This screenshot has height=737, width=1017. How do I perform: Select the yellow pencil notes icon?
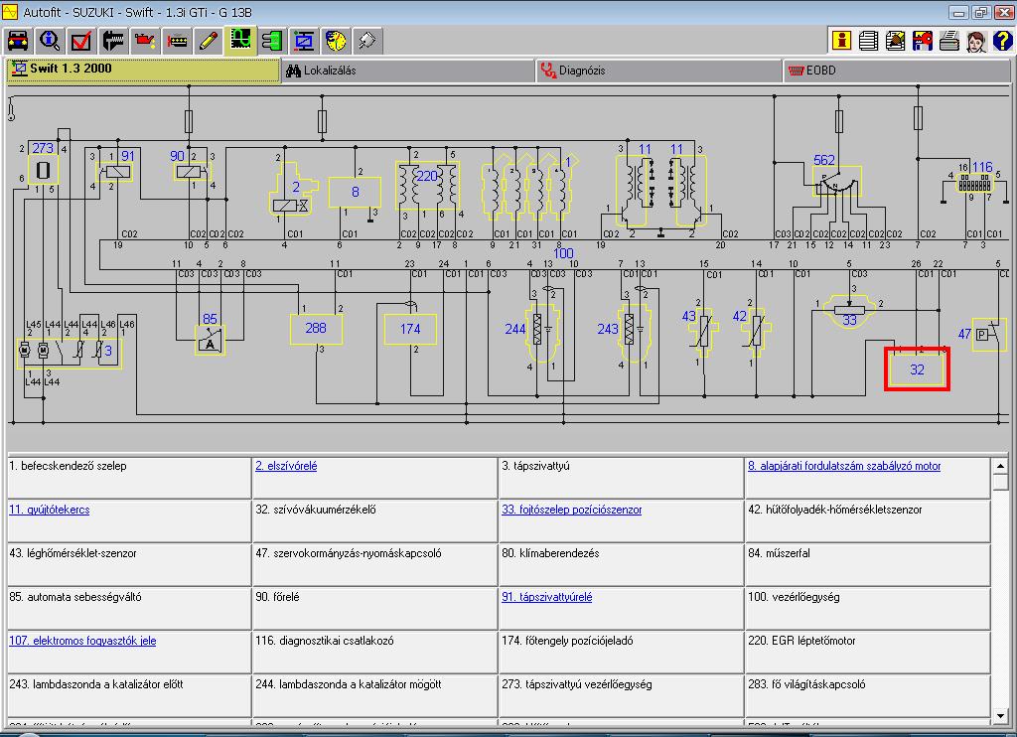209,41
